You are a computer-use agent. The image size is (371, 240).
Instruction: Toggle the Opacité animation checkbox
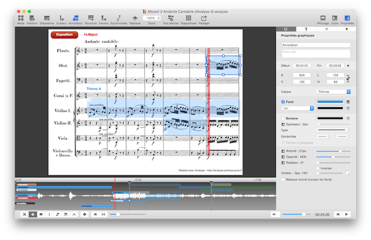(x=283, y=157)
